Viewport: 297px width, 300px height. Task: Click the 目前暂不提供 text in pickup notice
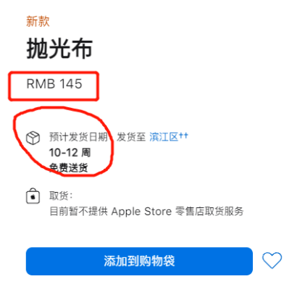pyautogui.click(x=78, y=212)
